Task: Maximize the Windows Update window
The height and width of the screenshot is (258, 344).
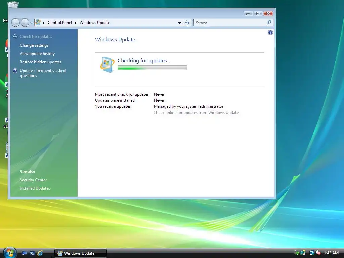Action: click(x=258, y=14)
